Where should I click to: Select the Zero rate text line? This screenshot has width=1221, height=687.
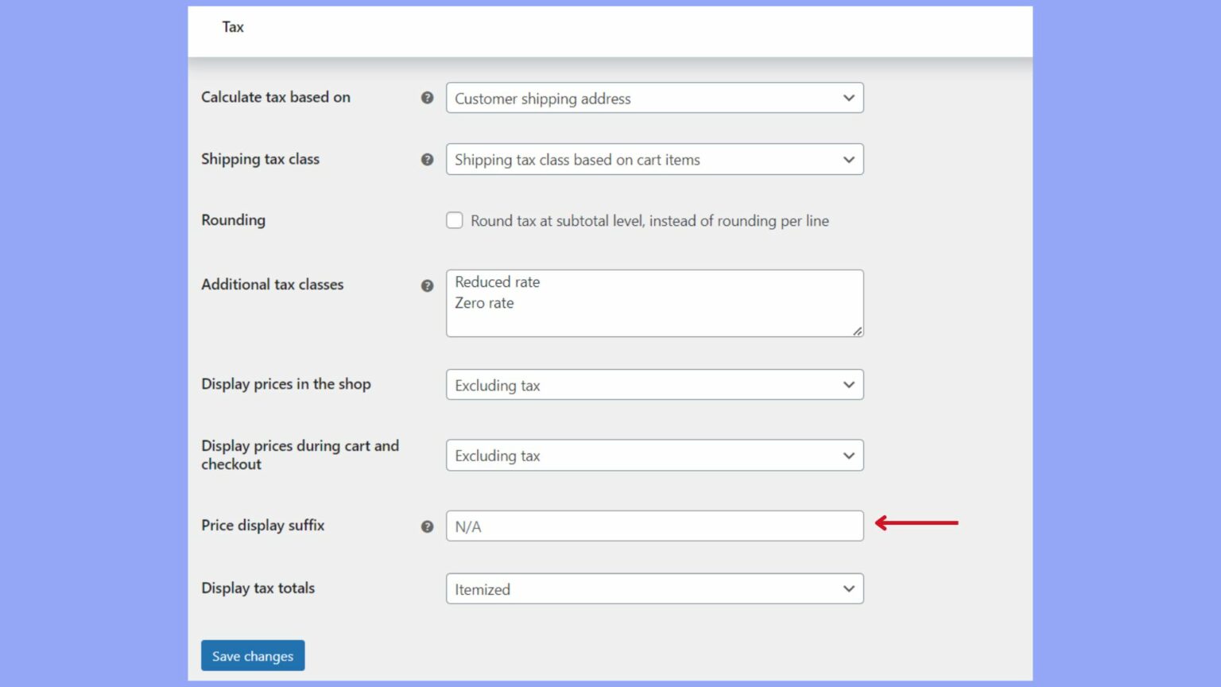pyautogui.click(x=483, y=303)
